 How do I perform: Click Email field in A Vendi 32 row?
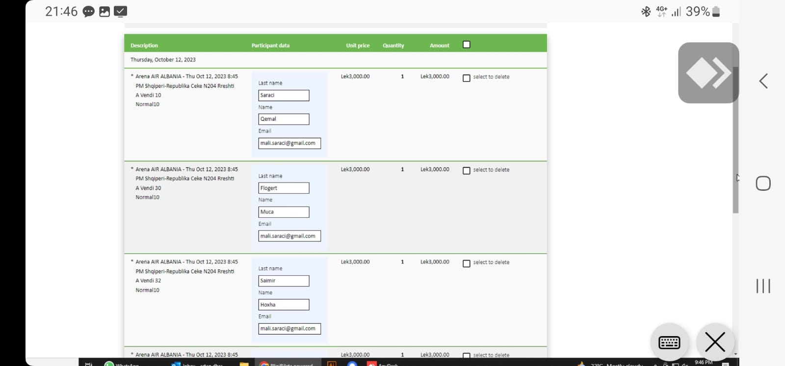pos(289,329)
